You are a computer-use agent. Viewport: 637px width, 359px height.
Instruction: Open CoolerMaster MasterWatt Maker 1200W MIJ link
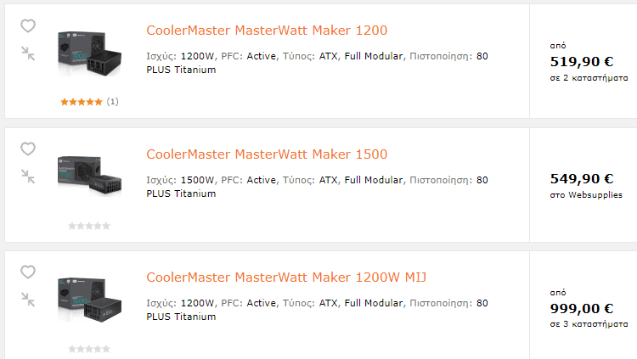click(x=286, y=277)
